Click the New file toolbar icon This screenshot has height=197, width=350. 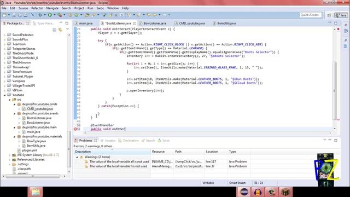click(x=4, y=15)
